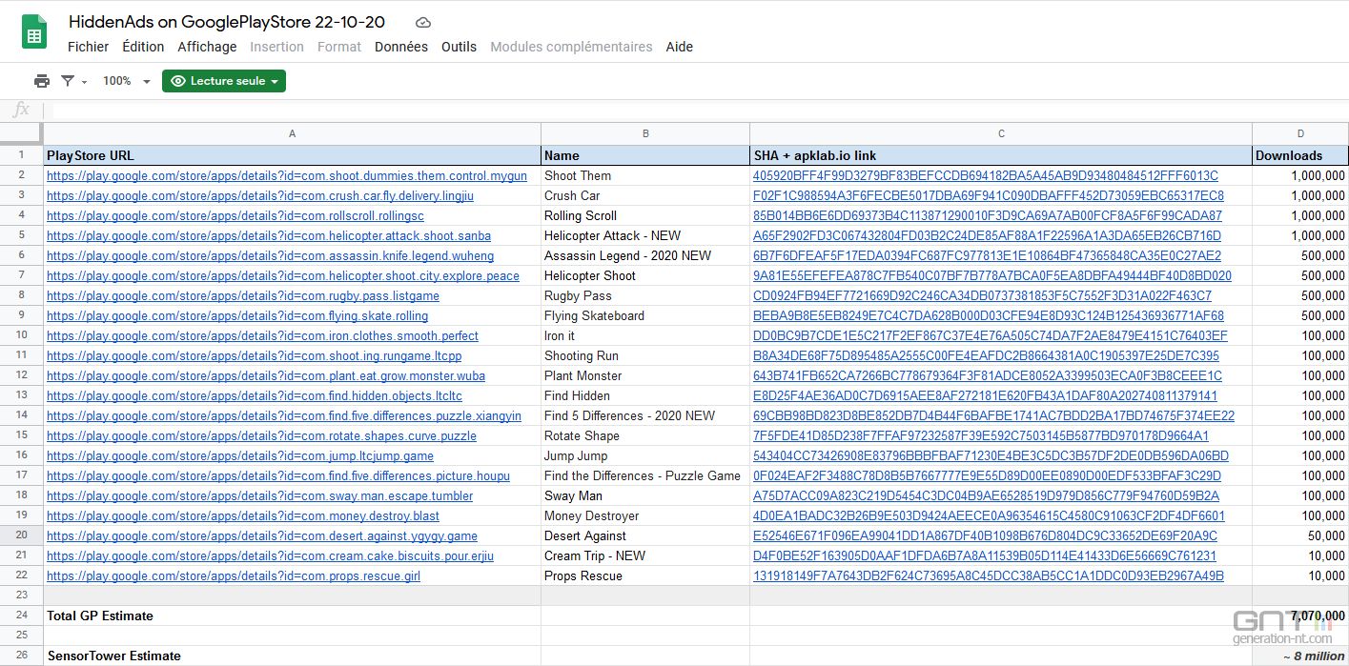Select column A header
This screenshot has width=1349, height=666.
[x=292, y=133]
